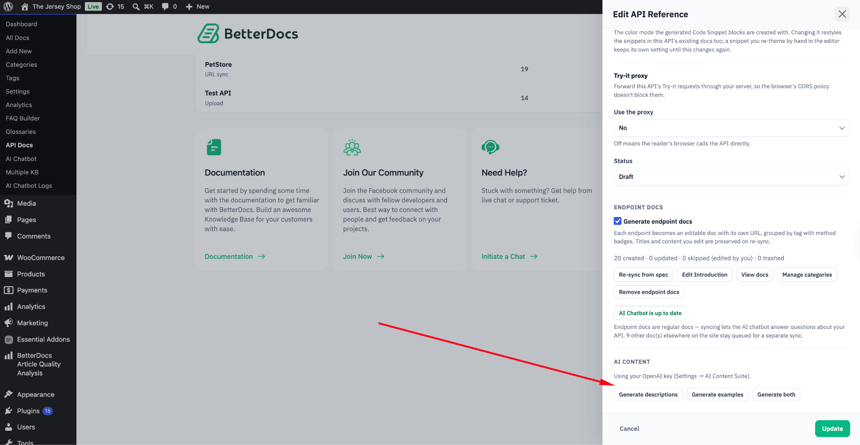Click Re-sync from spec button
The width and height of the screenshot is (860, 445).
click(643, 275)
